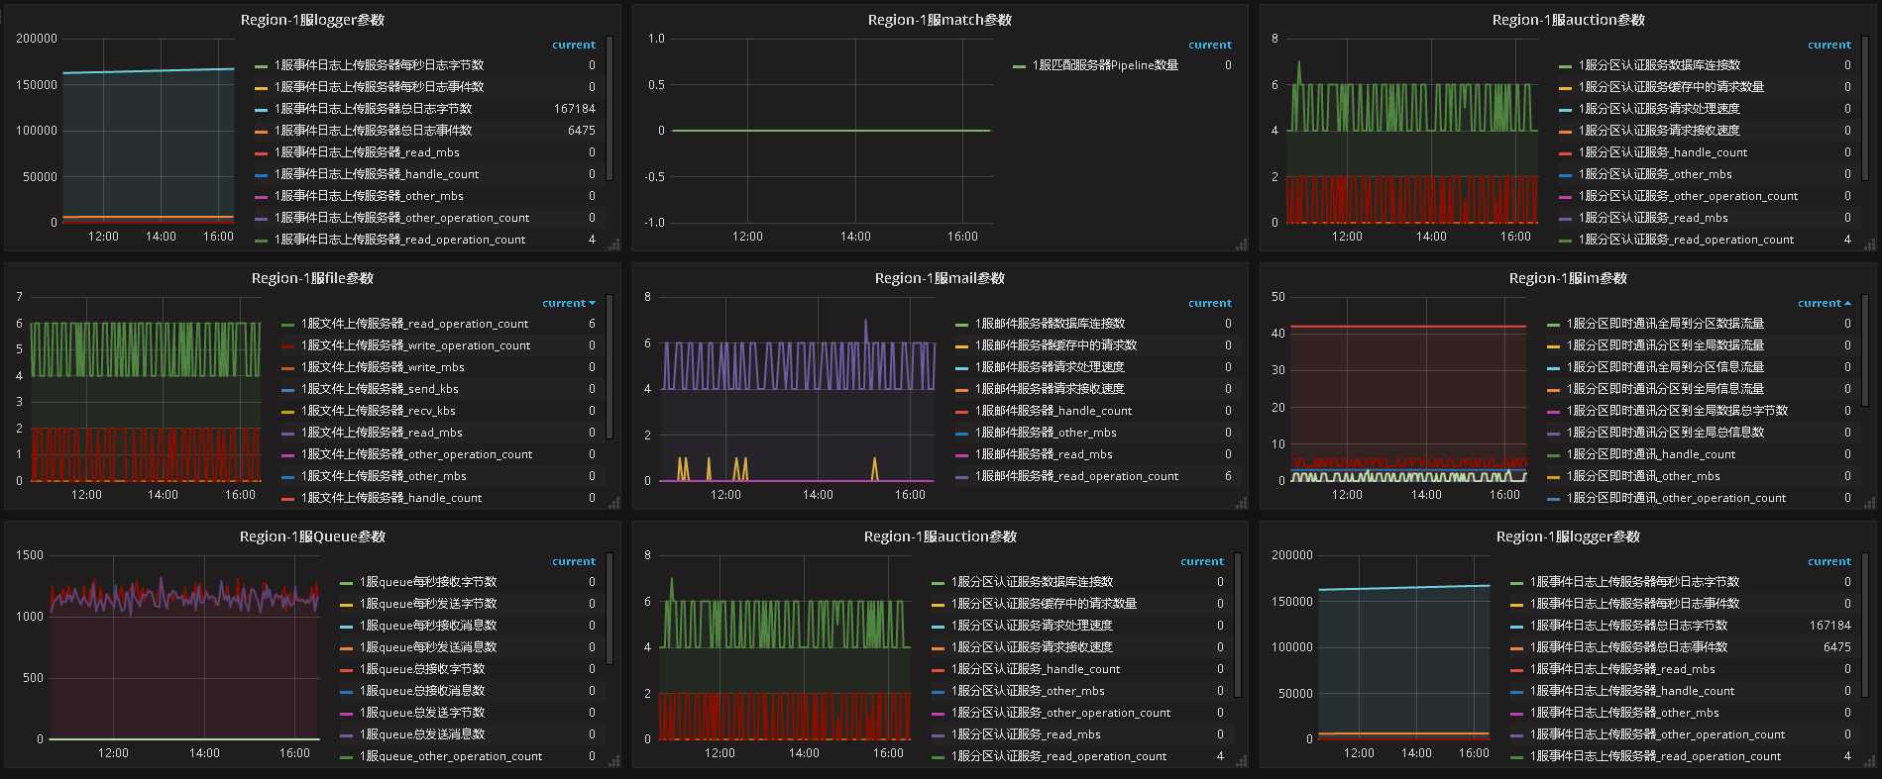Click the line icon beside 1服文件上传服务器_write_mbs
The height and width of the screenshot is (779, 1882).
click(287, 368)
